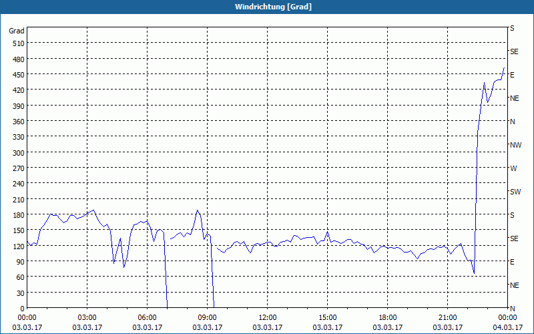Click the Windrichtung [Grad] title bar
Viewport: 534px width, 334px height.
[267, 7]
